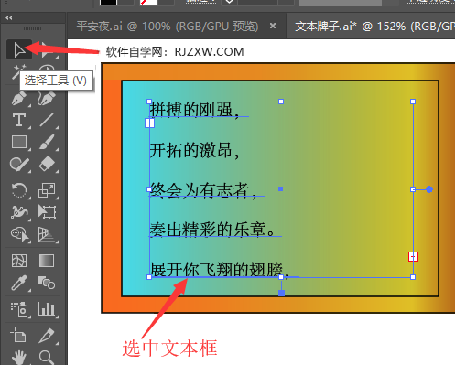Select the Type tool
This screenshot has width=455, height=365.
tap(19, 120)
